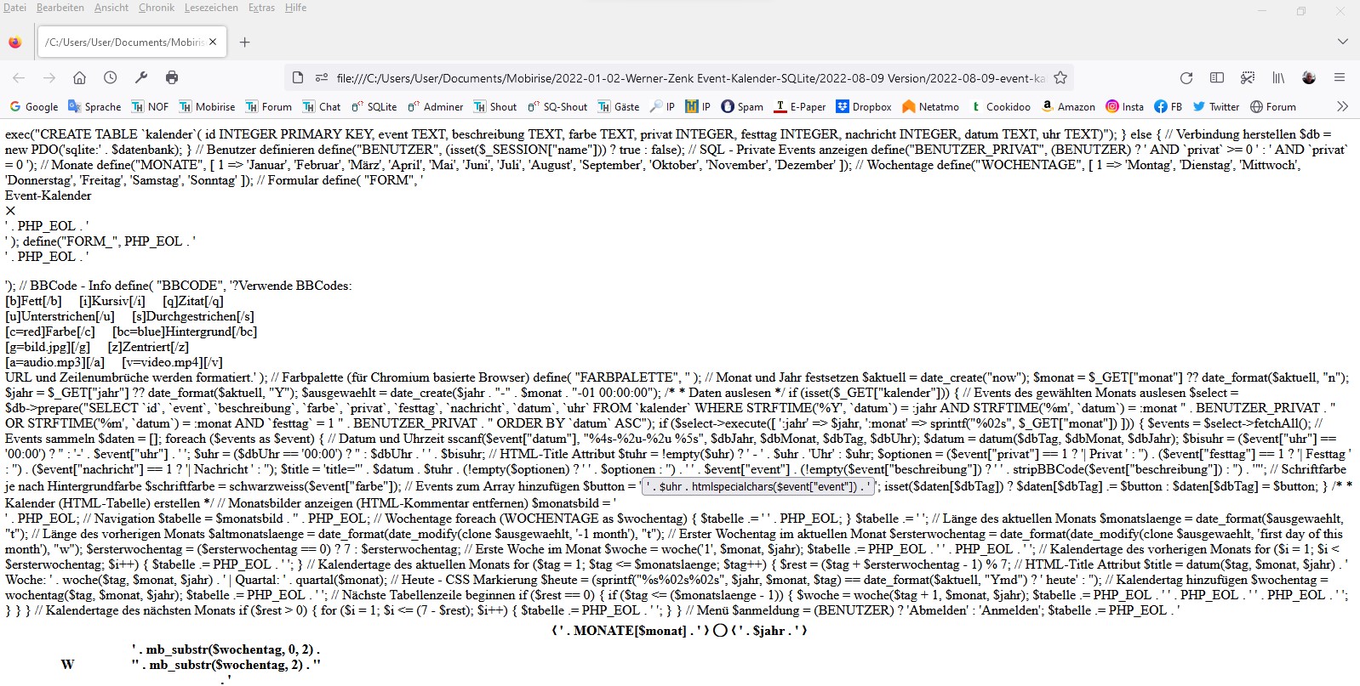Open the Bearbeiten menu
This screenshot has height=686, width=1360.
(60, 8)
